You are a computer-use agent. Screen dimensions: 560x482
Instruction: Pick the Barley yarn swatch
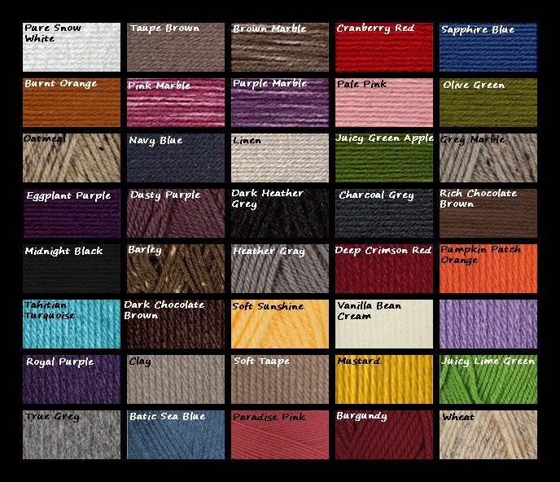(176, 269)
